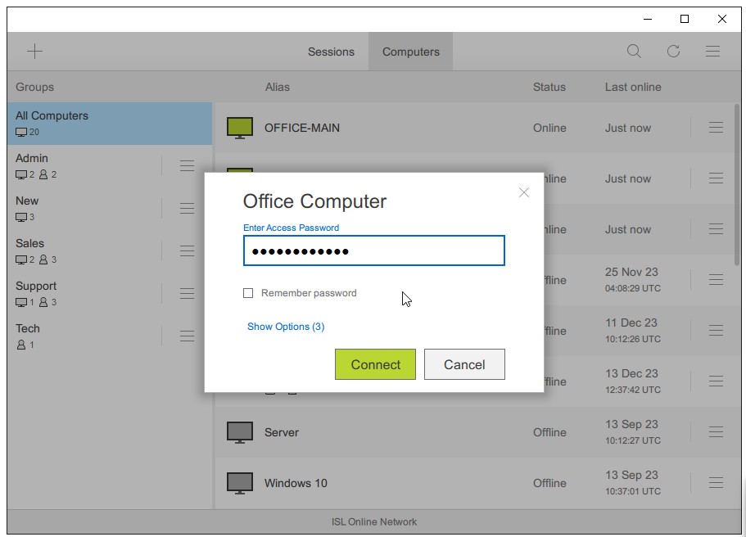The width and height of the screenshot is (746, 537).
Task: Open the Sales group menu icon
Action: pyautogui.click(x=187, y=251)
